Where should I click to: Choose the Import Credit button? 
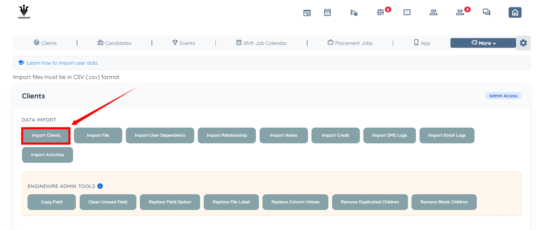(336, 135)
